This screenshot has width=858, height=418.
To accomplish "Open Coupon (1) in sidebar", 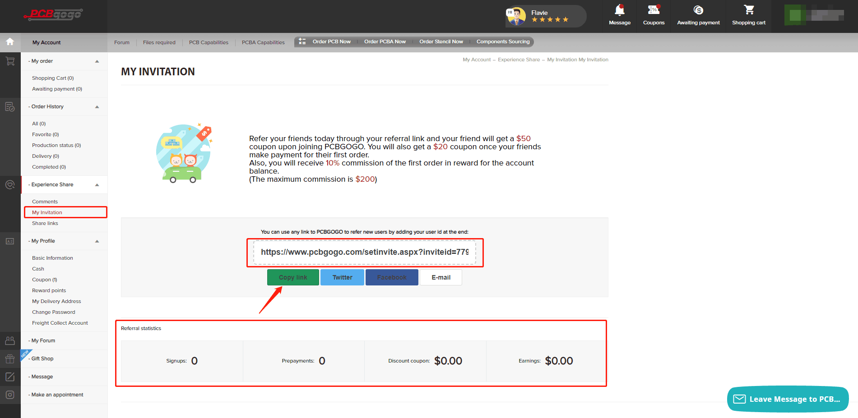I will click(x=45, y=280).
